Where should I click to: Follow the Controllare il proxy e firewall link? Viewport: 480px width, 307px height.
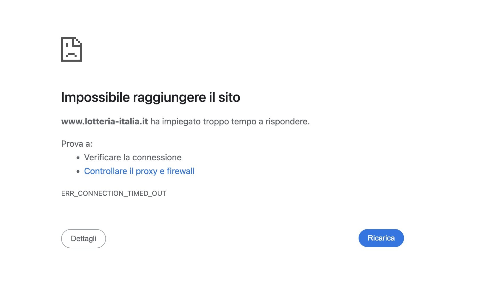(x=139, y=171)
